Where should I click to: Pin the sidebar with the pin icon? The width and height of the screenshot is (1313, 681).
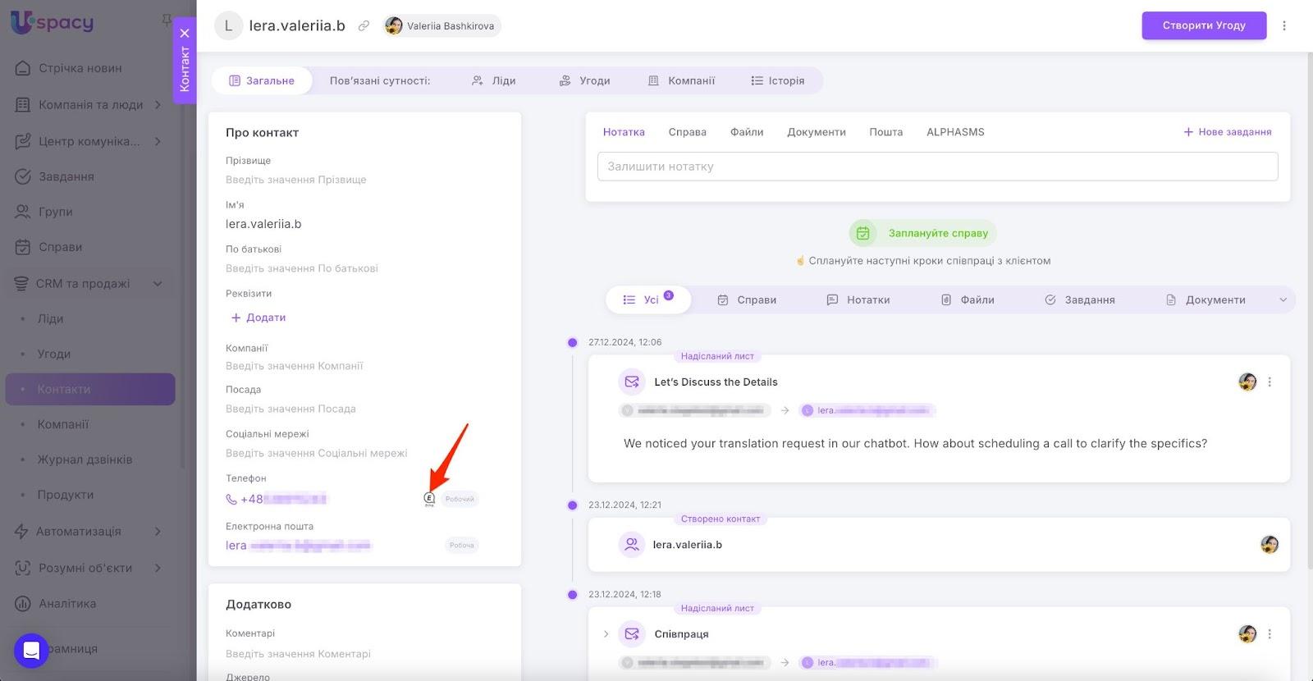(x=167, y=19)
